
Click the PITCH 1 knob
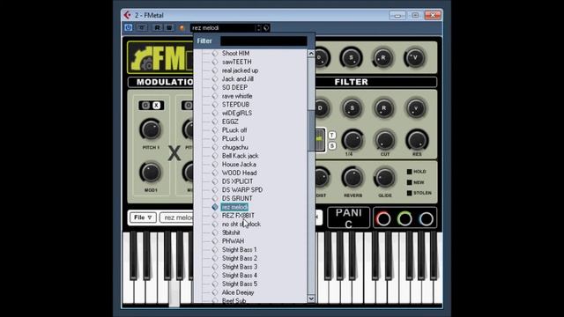tap(151, 129)
